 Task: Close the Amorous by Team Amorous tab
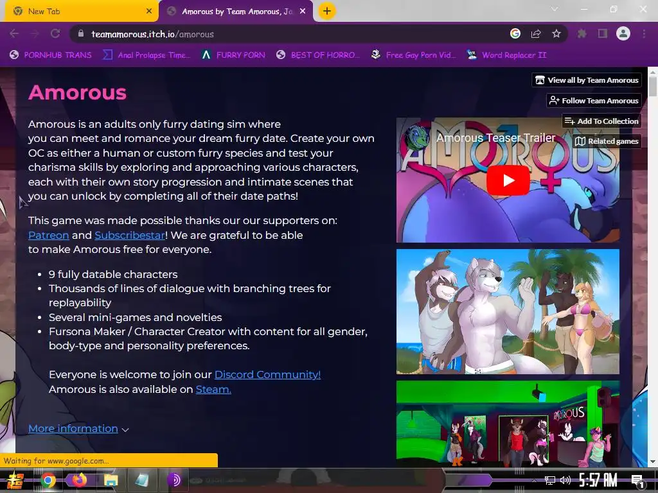pyautogui.click(x=303, y=12)
